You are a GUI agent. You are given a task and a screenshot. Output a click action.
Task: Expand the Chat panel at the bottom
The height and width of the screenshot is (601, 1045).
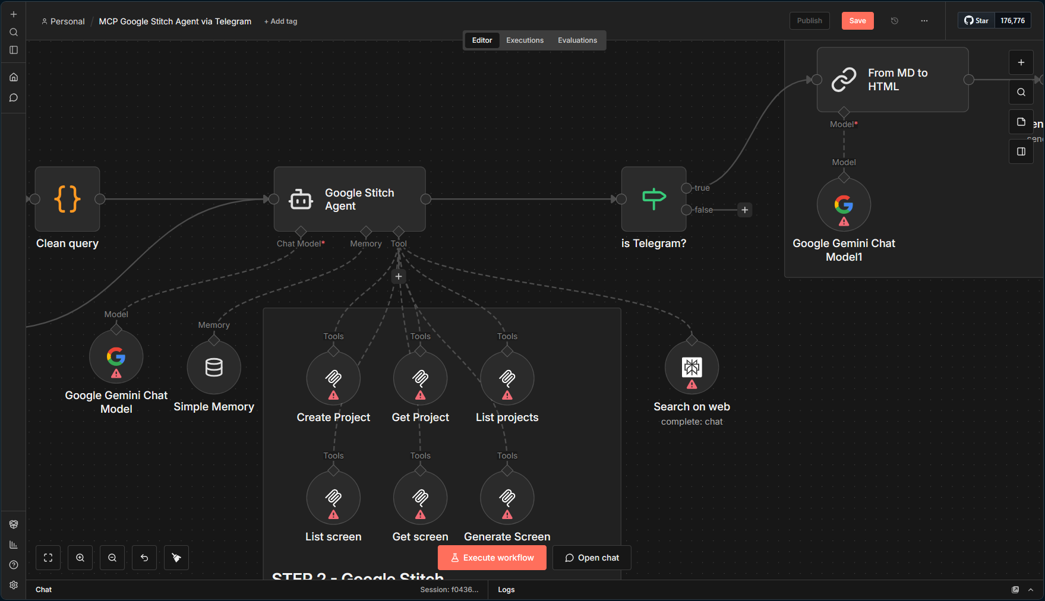[43, 589]
